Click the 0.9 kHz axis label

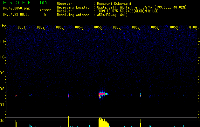point(3,73)
